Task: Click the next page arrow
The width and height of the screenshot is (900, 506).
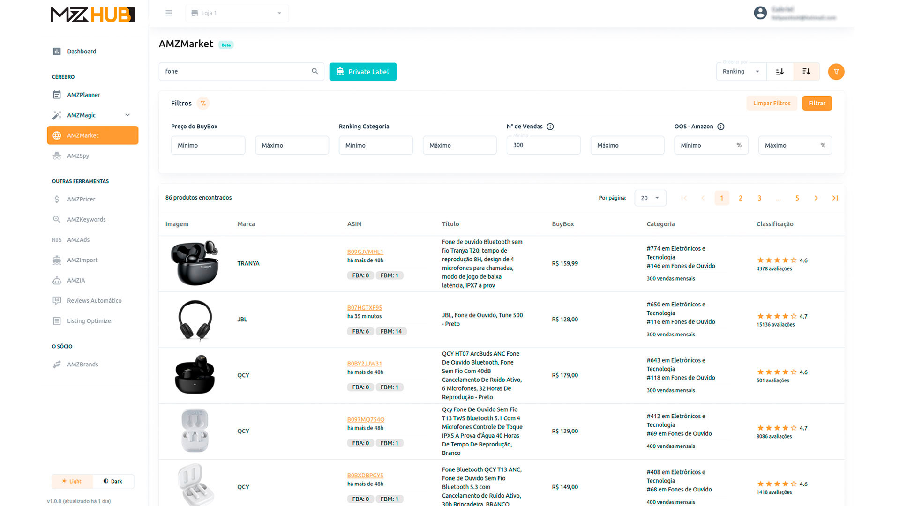Action: 816,198
